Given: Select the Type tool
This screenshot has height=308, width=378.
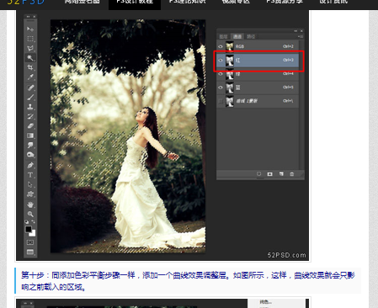Looking at the screenshot, I should [30, 175].
